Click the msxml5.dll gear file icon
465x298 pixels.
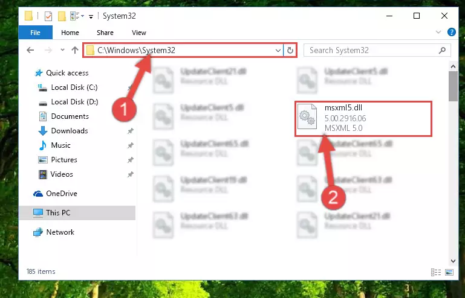(x=307, y=117)
